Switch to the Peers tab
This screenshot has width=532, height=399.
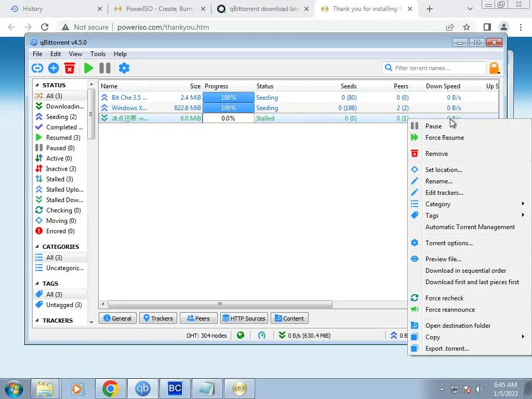pos(198,318)
